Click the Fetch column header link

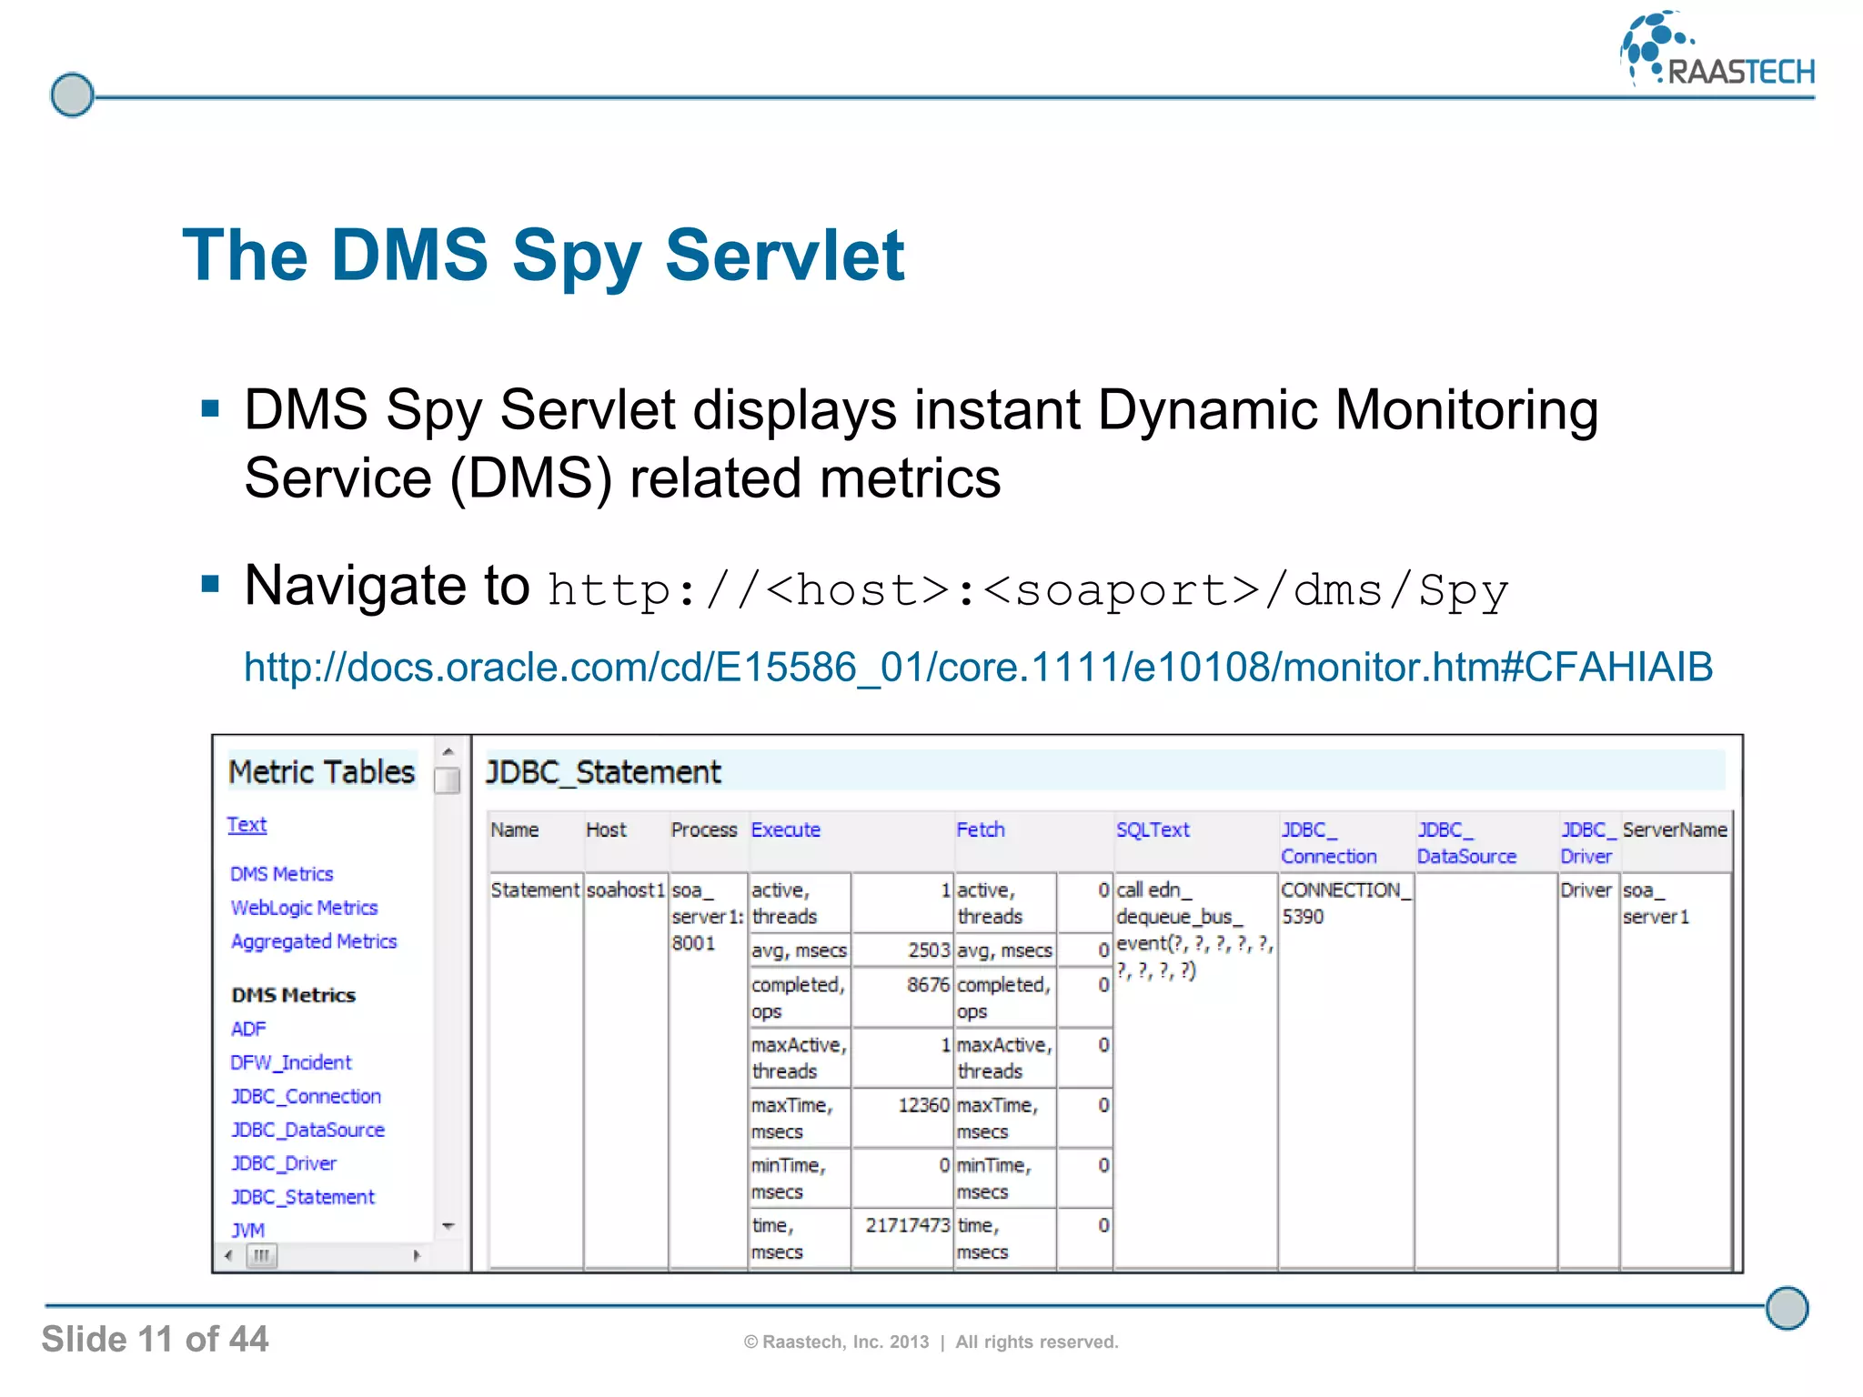(x=981, y=829)
